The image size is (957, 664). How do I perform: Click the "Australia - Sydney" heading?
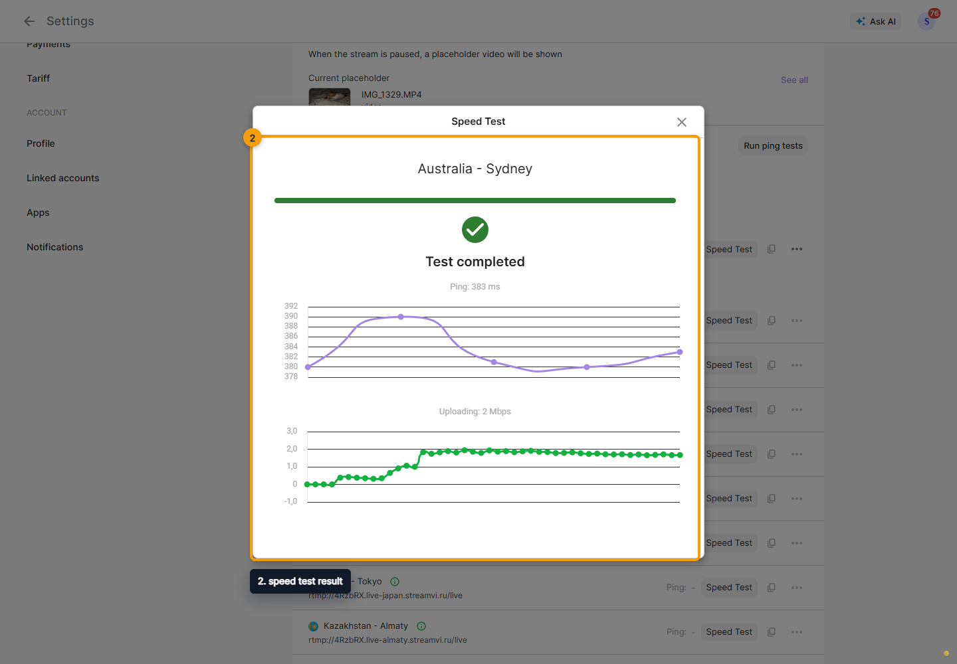click(x=475, y=169)
